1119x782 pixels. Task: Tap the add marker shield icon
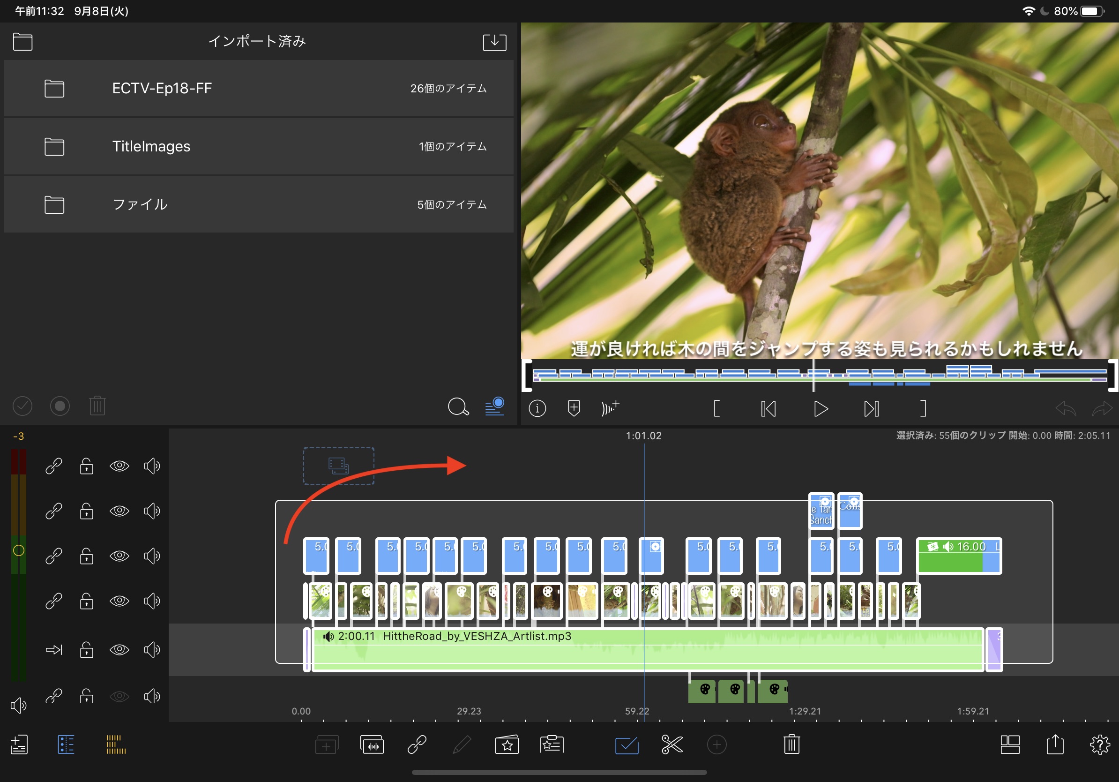click(574, 408)
